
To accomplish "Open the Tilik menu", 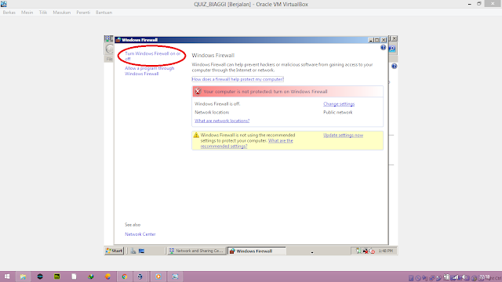I will tap(43, 13).
